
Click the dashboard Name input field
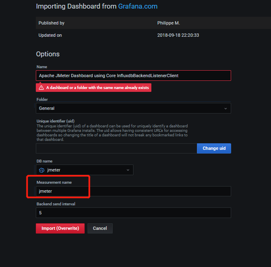pyautogui.click(x=133, y=76)
